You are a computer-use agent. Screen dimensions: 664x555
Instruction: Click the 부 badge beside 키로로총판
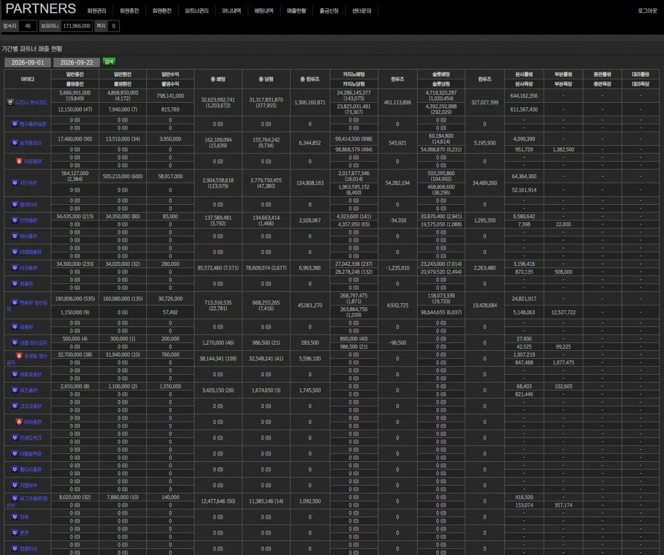[15, 374]
